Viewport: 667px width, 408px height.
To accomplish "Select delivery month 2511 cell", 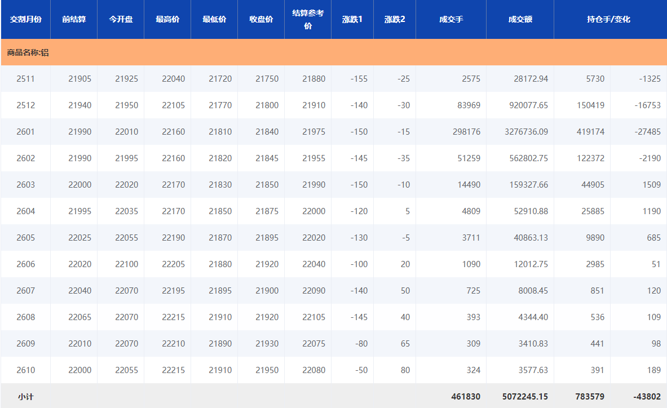I will [25, 79].
